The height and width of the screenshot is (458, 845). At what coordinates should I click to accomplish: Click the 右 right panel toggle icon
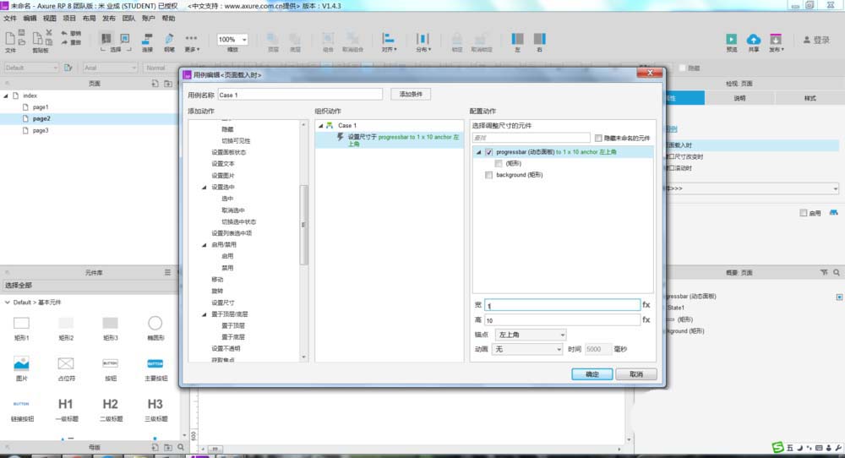point(539,39)
